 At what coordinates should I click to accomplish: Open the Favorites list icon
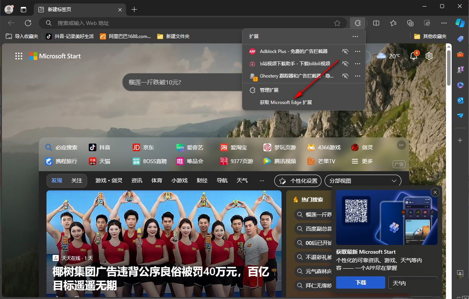point(393,23)
